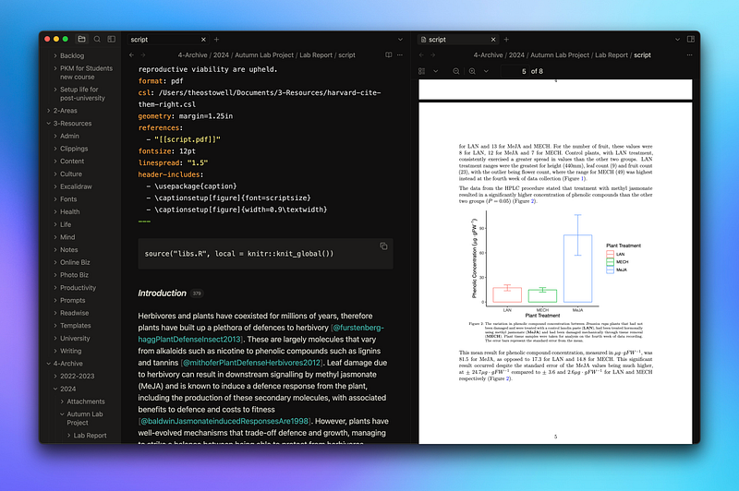Select the left script tab

pos(167,40)
